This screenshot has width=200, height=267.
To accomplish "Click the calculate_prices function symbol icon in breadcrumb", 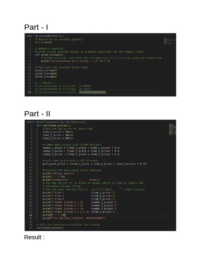I will (x=68, y=122).
